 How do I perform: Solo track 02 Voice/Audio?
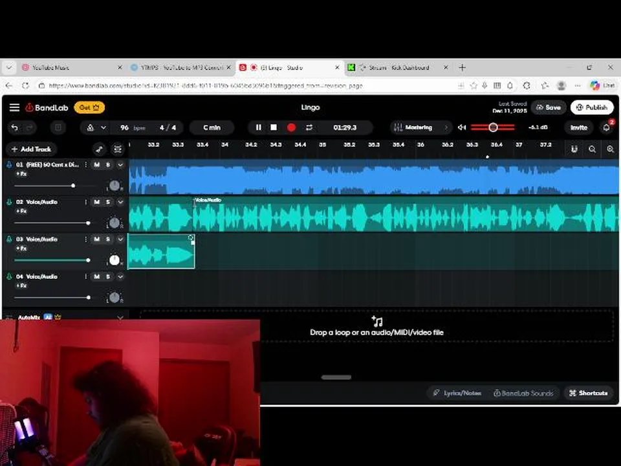(x=108, y=202)
